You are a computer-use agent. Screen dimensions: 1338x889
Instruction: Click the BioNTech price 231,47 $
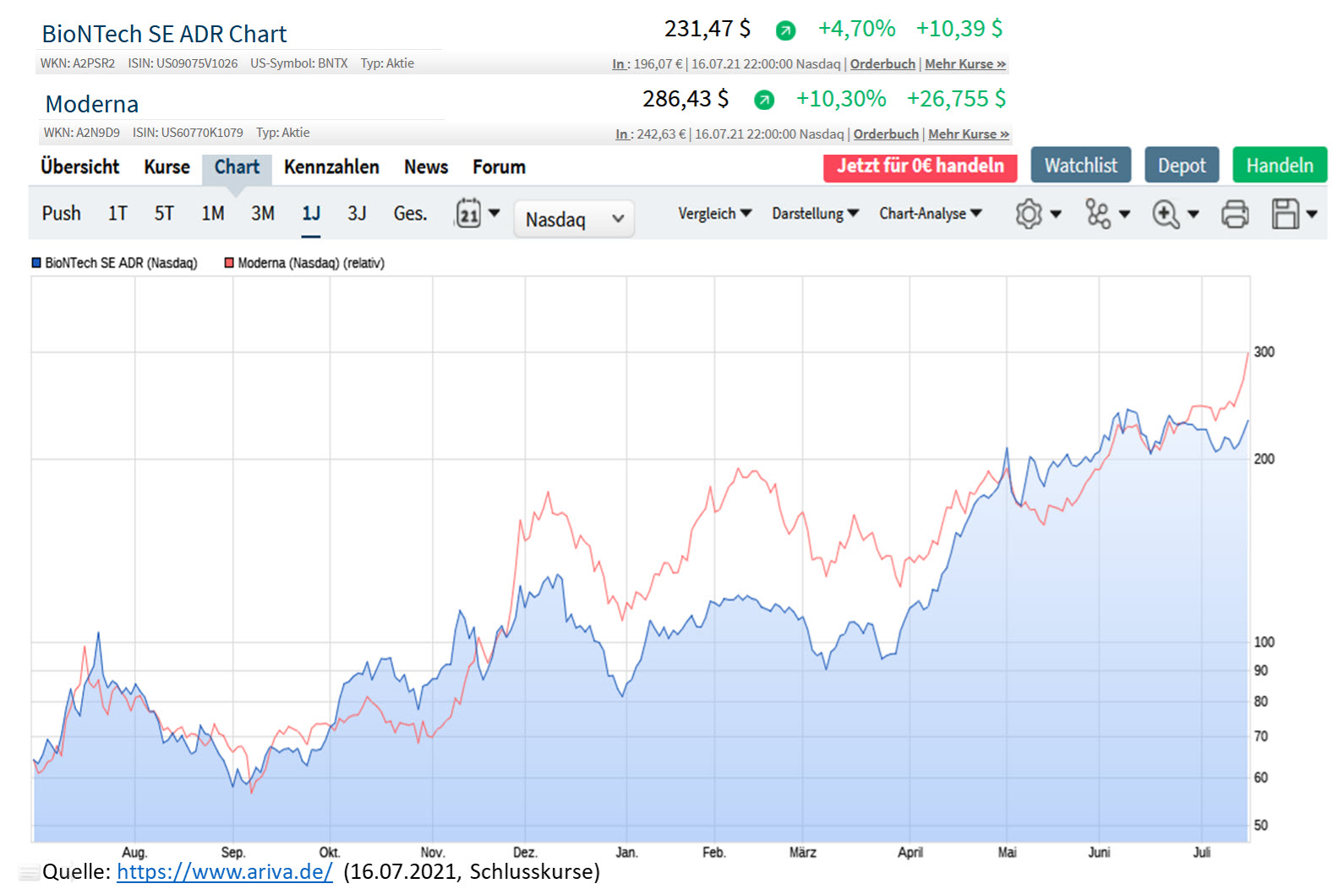point(707,30)
